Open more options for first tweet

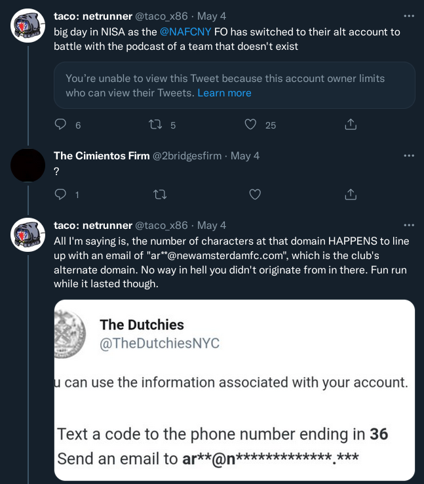pyautogui.click(x=409, y=16)
